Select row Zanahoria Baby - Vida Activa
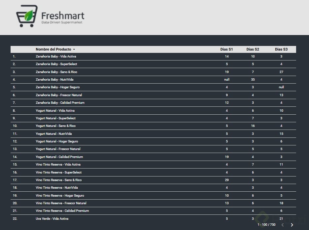The image size is (309, 230). click(x=56, y=57)
